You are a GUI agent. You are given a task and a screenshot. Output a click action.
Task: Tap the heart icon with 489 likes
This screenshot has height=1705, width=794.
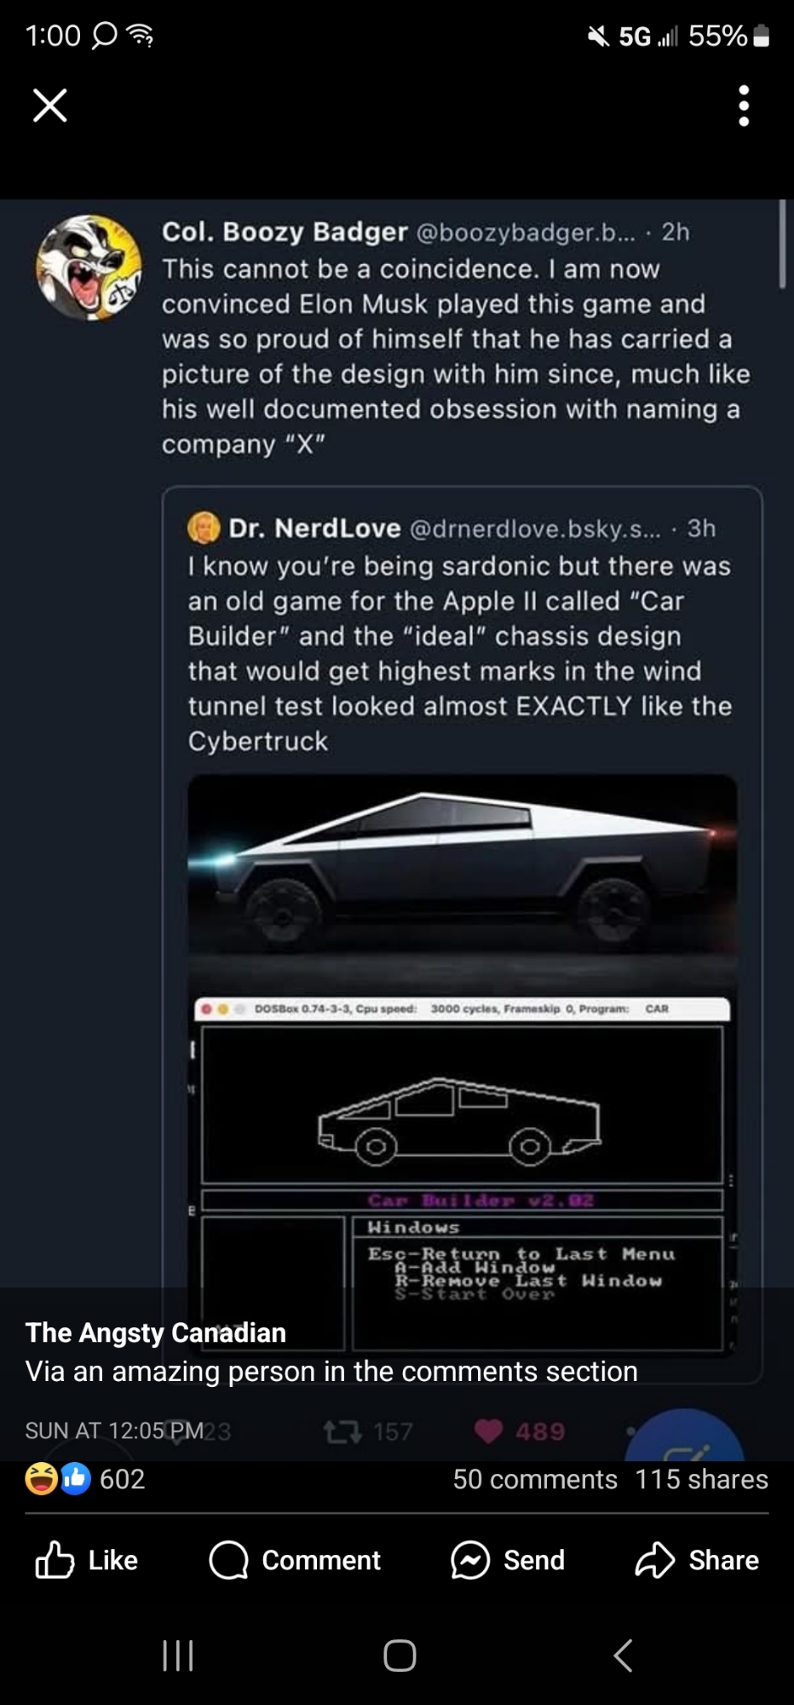coord(489,1431)
